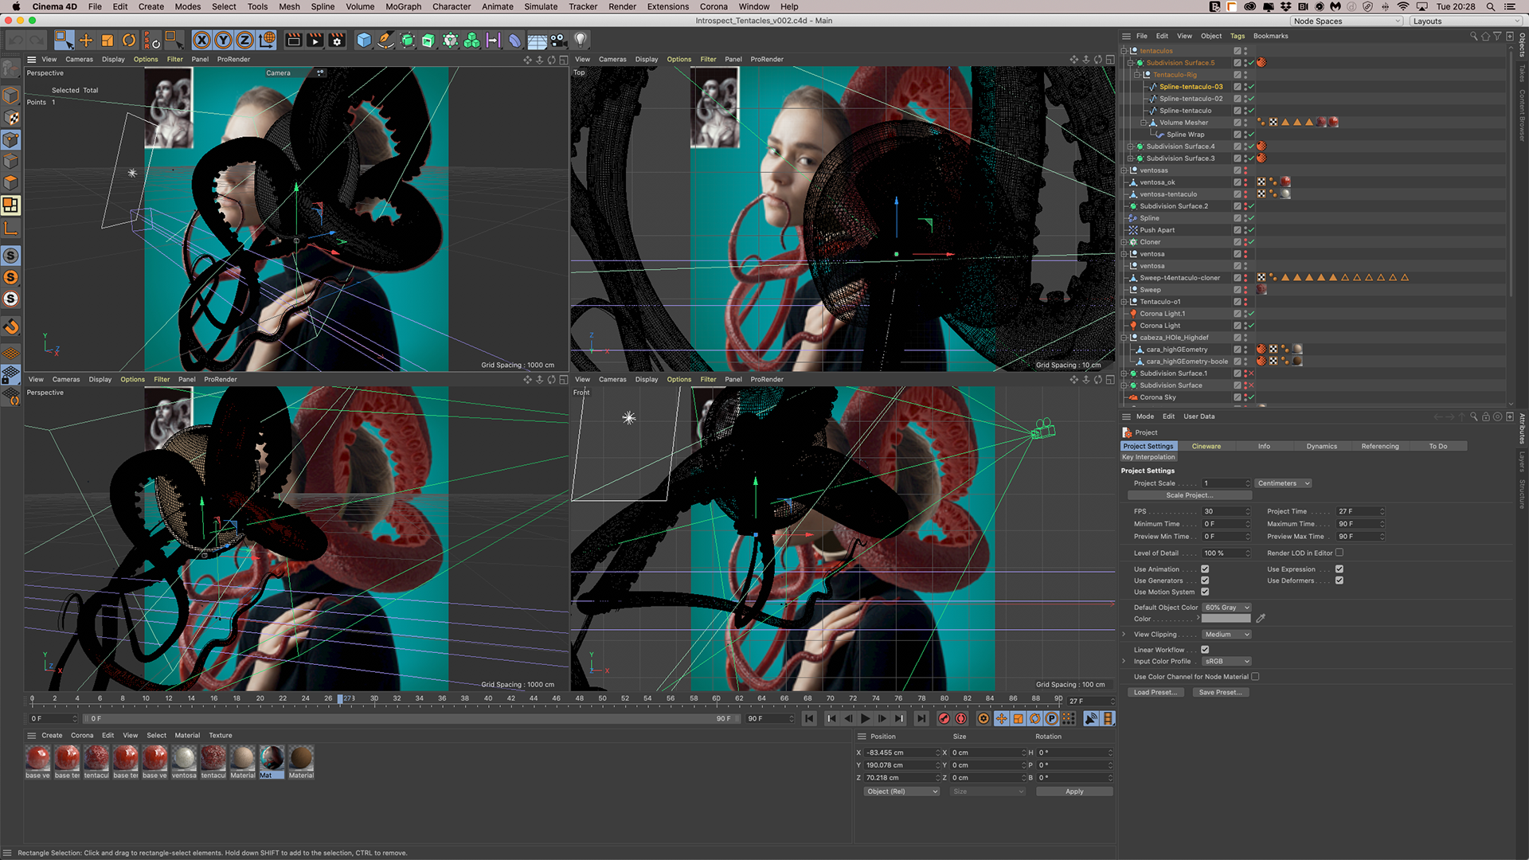Switch to the Dynamics tab

pos(1321,446)
